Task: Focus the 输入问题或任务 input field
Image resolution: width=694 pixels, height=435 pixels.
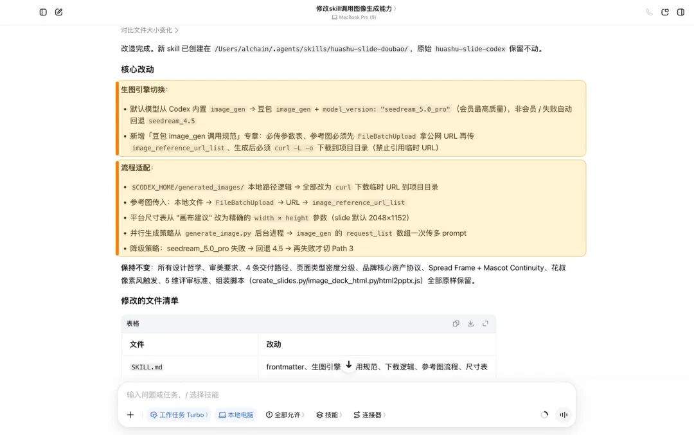Action: click(346, 395)
